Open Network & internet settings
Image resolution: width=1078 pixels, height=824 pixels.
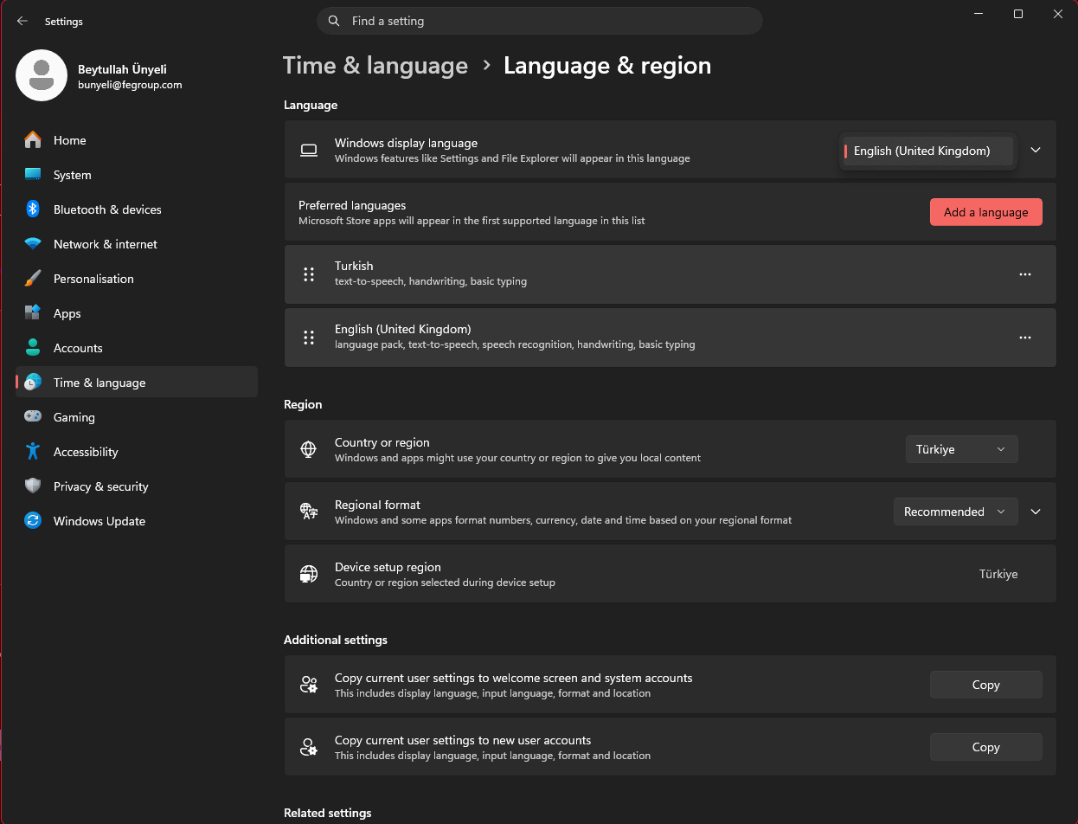point(137,244)
